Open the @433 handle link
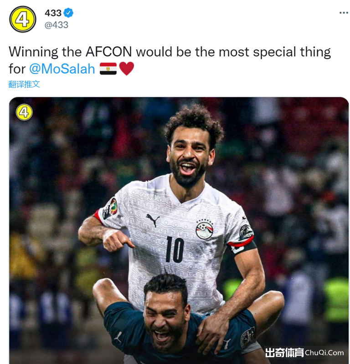This screenshot has height=364, width=350. pyautogui.click(x=56, y=25)
